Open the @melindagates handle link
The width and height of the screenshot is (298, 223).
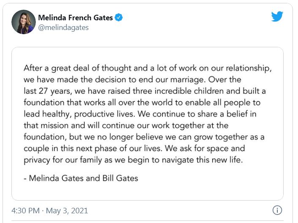[x=63, y=27]
